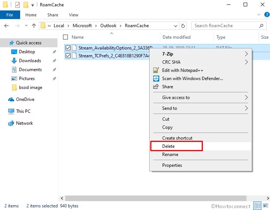Choose Share from context menu
This screenshot has height=210, width=270.
point(201,87)
